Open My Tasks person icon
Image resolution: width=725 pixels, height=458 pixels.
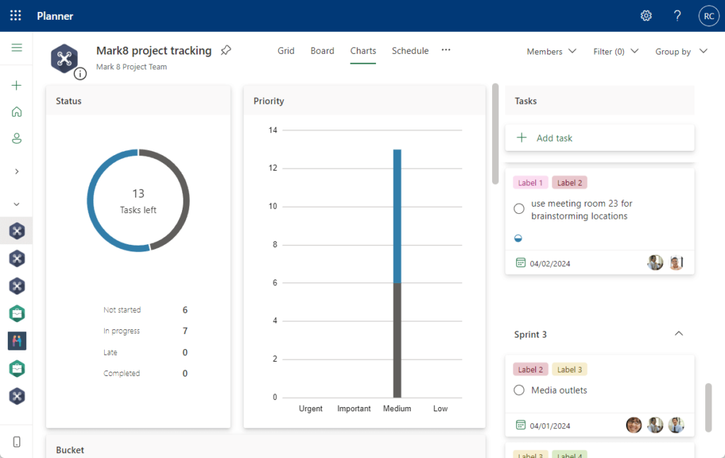click(17, 138)
